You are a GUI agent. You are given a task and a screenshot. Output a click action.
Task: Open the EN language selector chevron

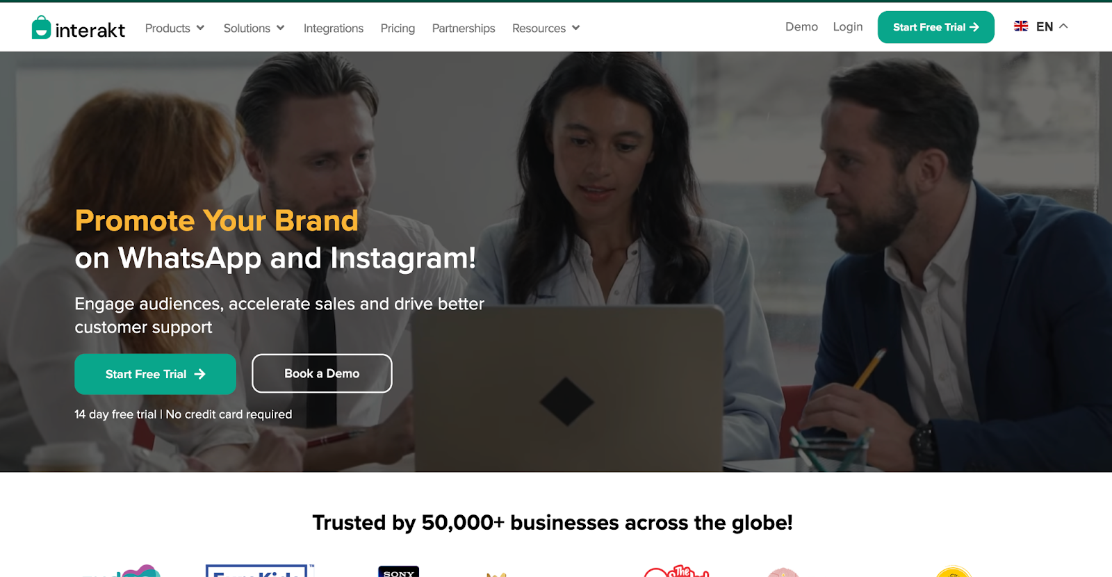(x=1063, y=26)
